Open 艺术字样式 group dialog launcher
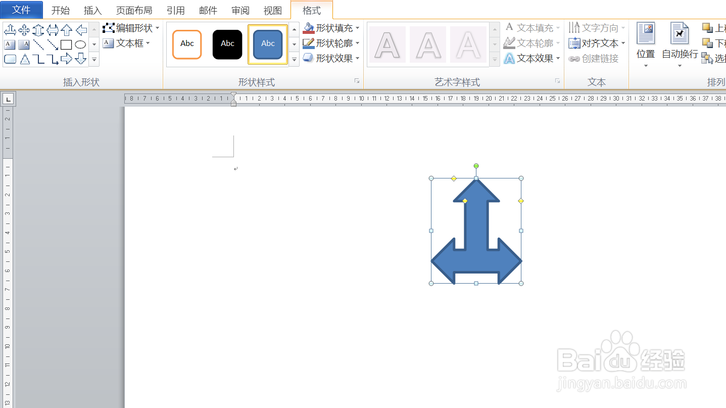The image size is (726, 408). click(557, 81)
